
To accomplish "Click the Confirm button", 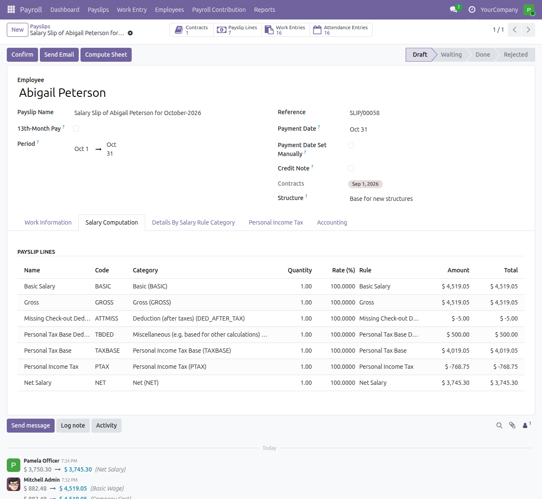I will click(22, 55).
